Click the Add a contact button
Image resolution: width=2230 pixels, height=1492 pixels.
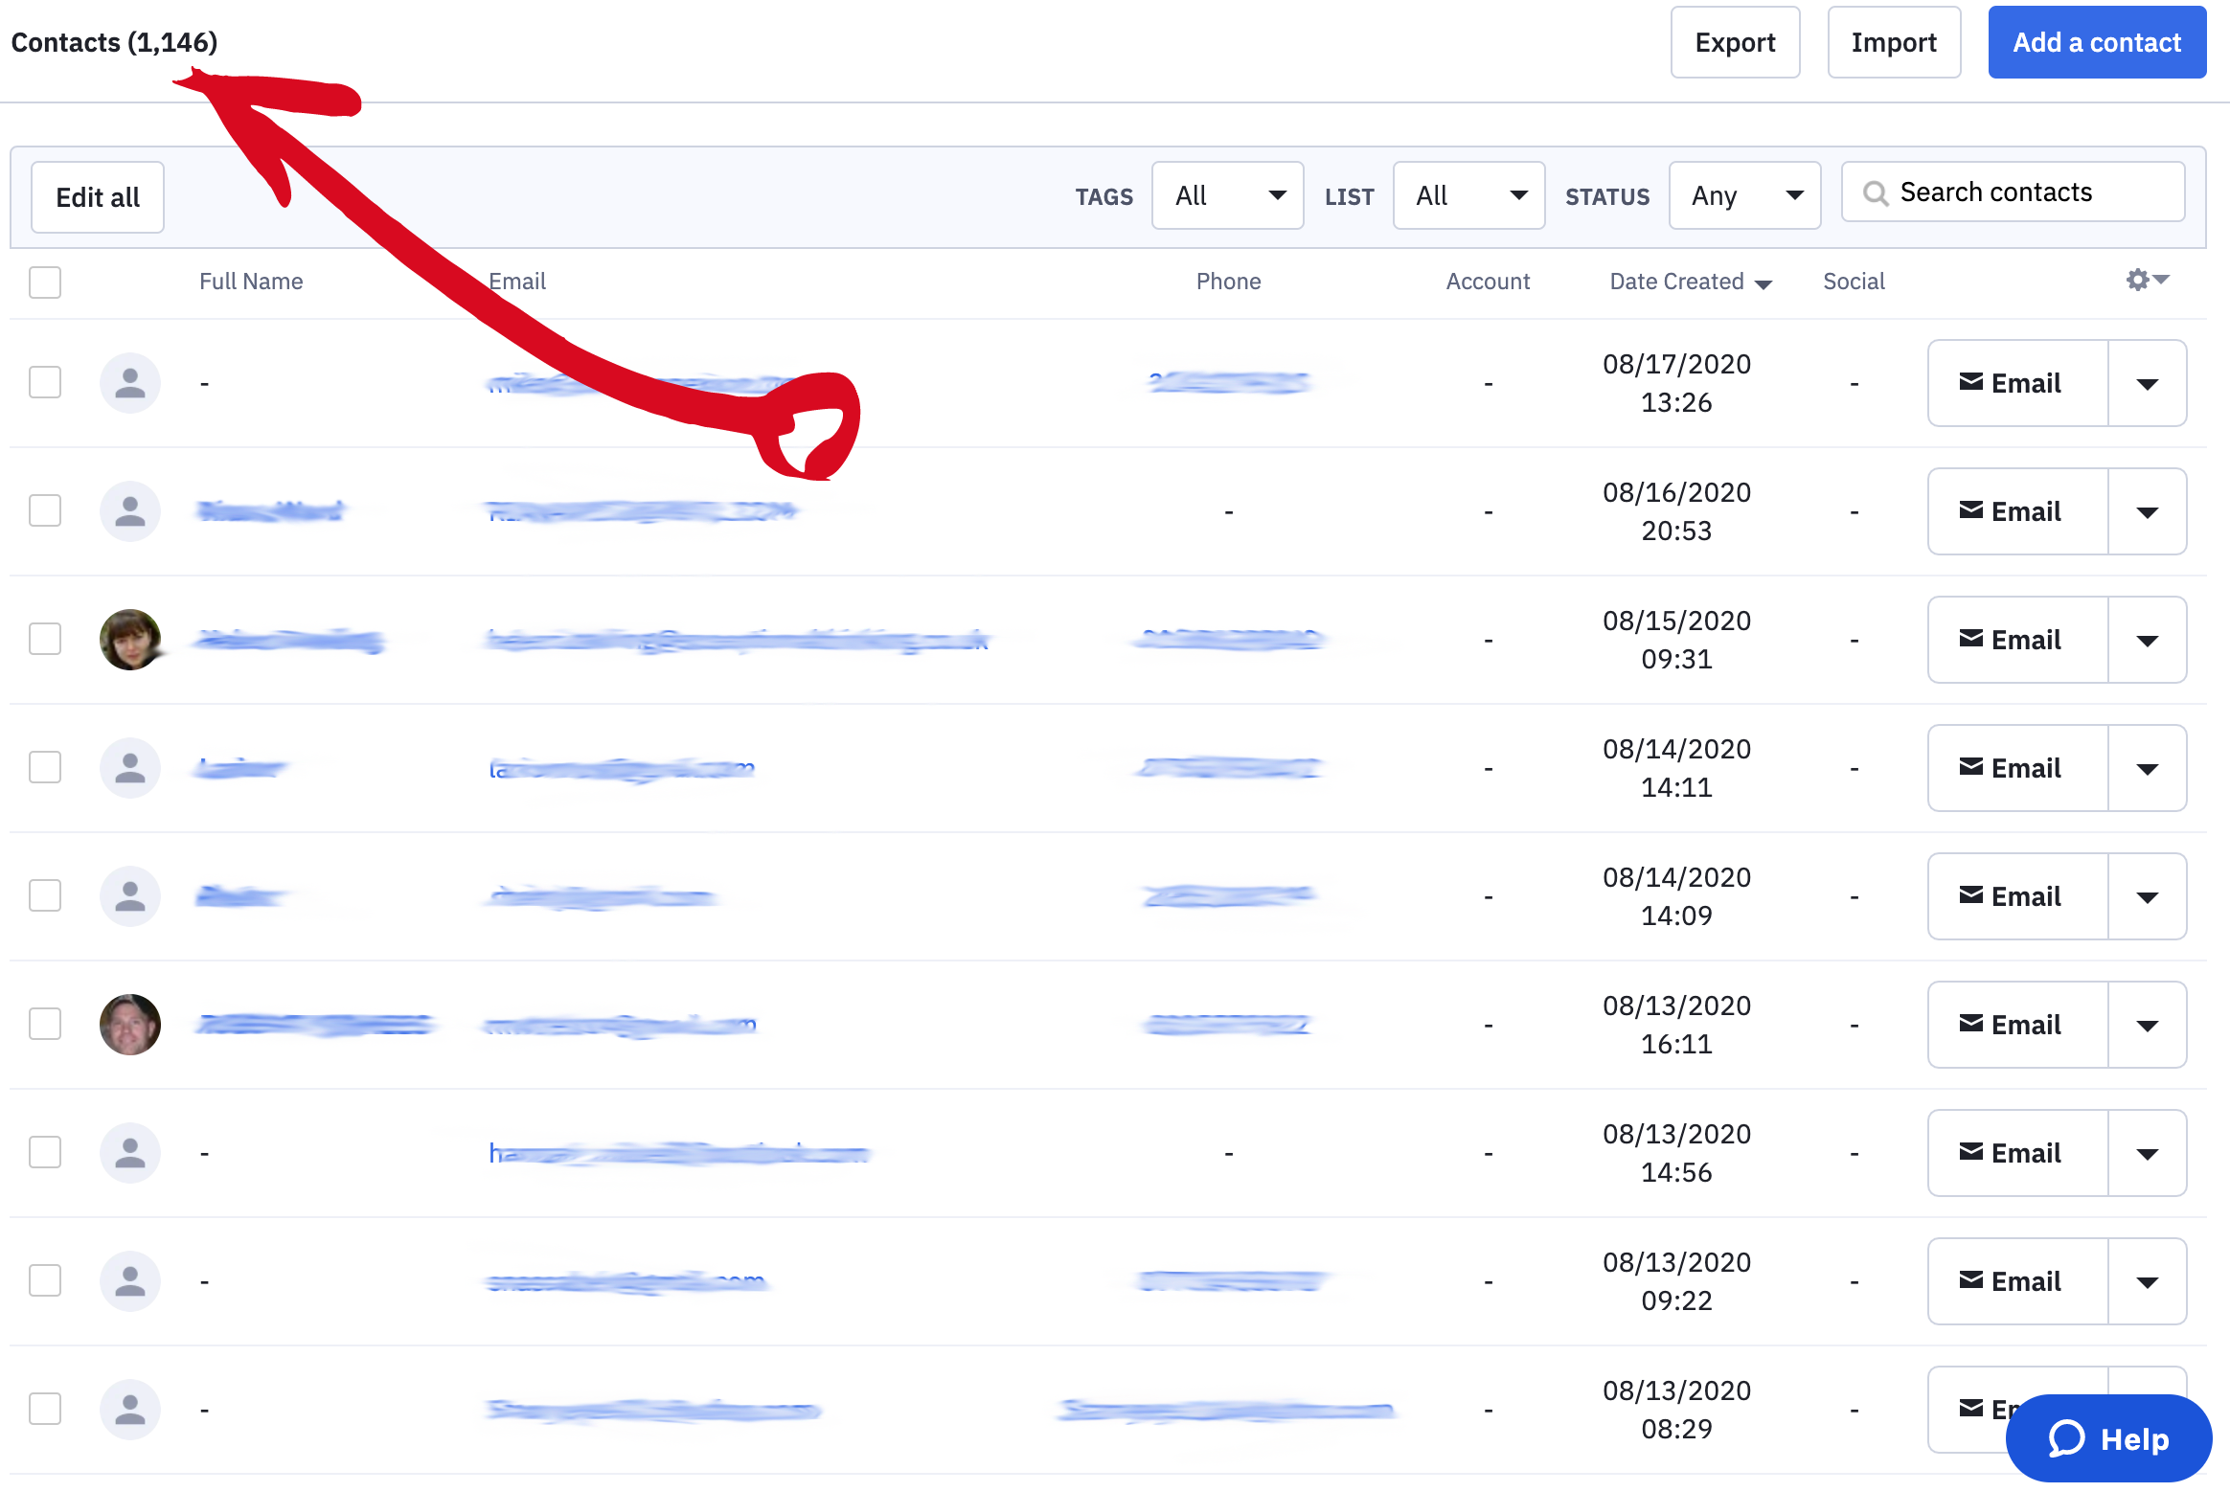(x=2097, y=43)
